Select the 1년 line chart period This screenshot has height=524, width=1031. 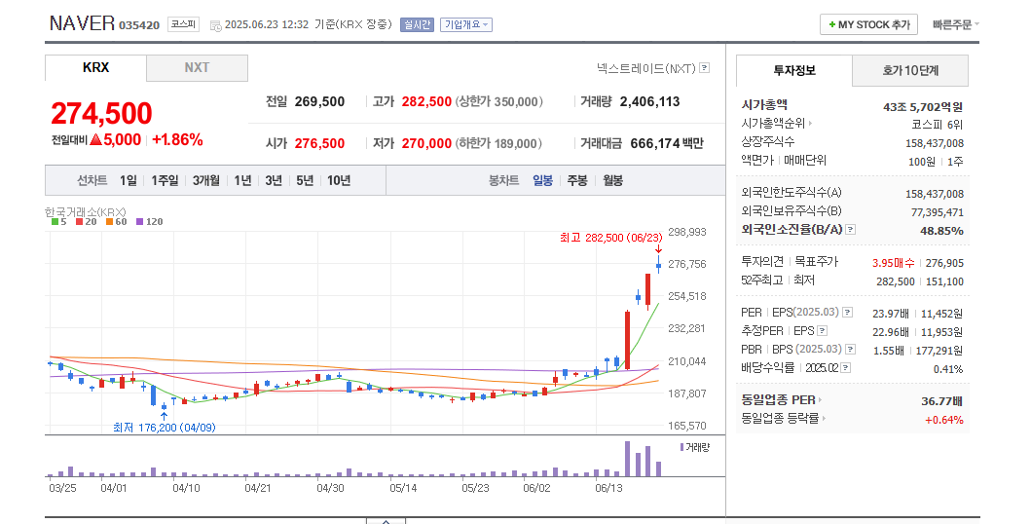(x=242, y=180)
